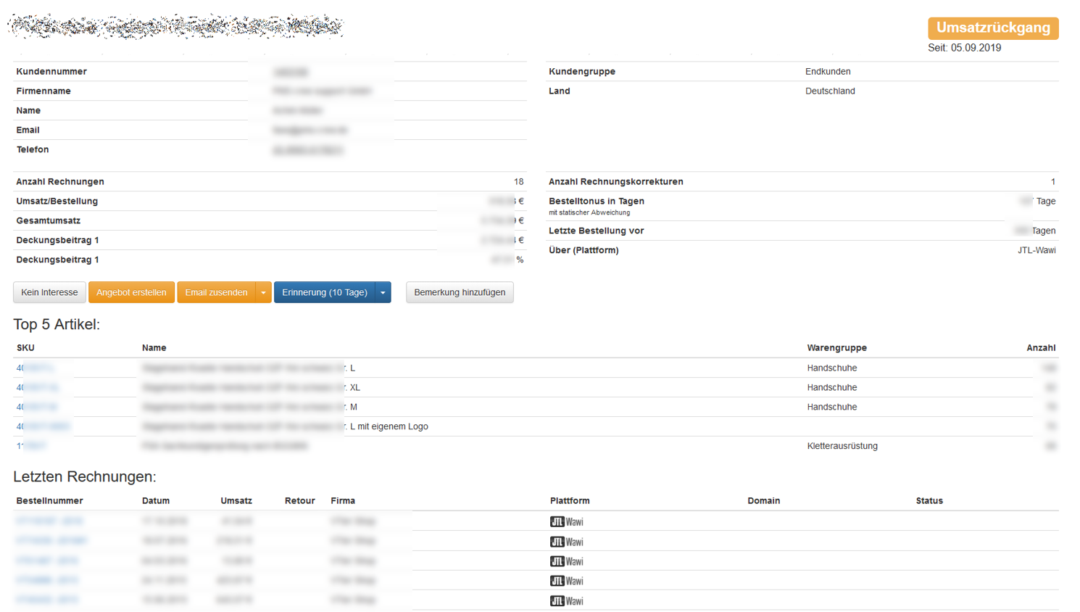The image size is (1080, 612).
Task: Open the Email zusenden dropdown arrow
Action: pyautogui.click(x=264, y=292)
